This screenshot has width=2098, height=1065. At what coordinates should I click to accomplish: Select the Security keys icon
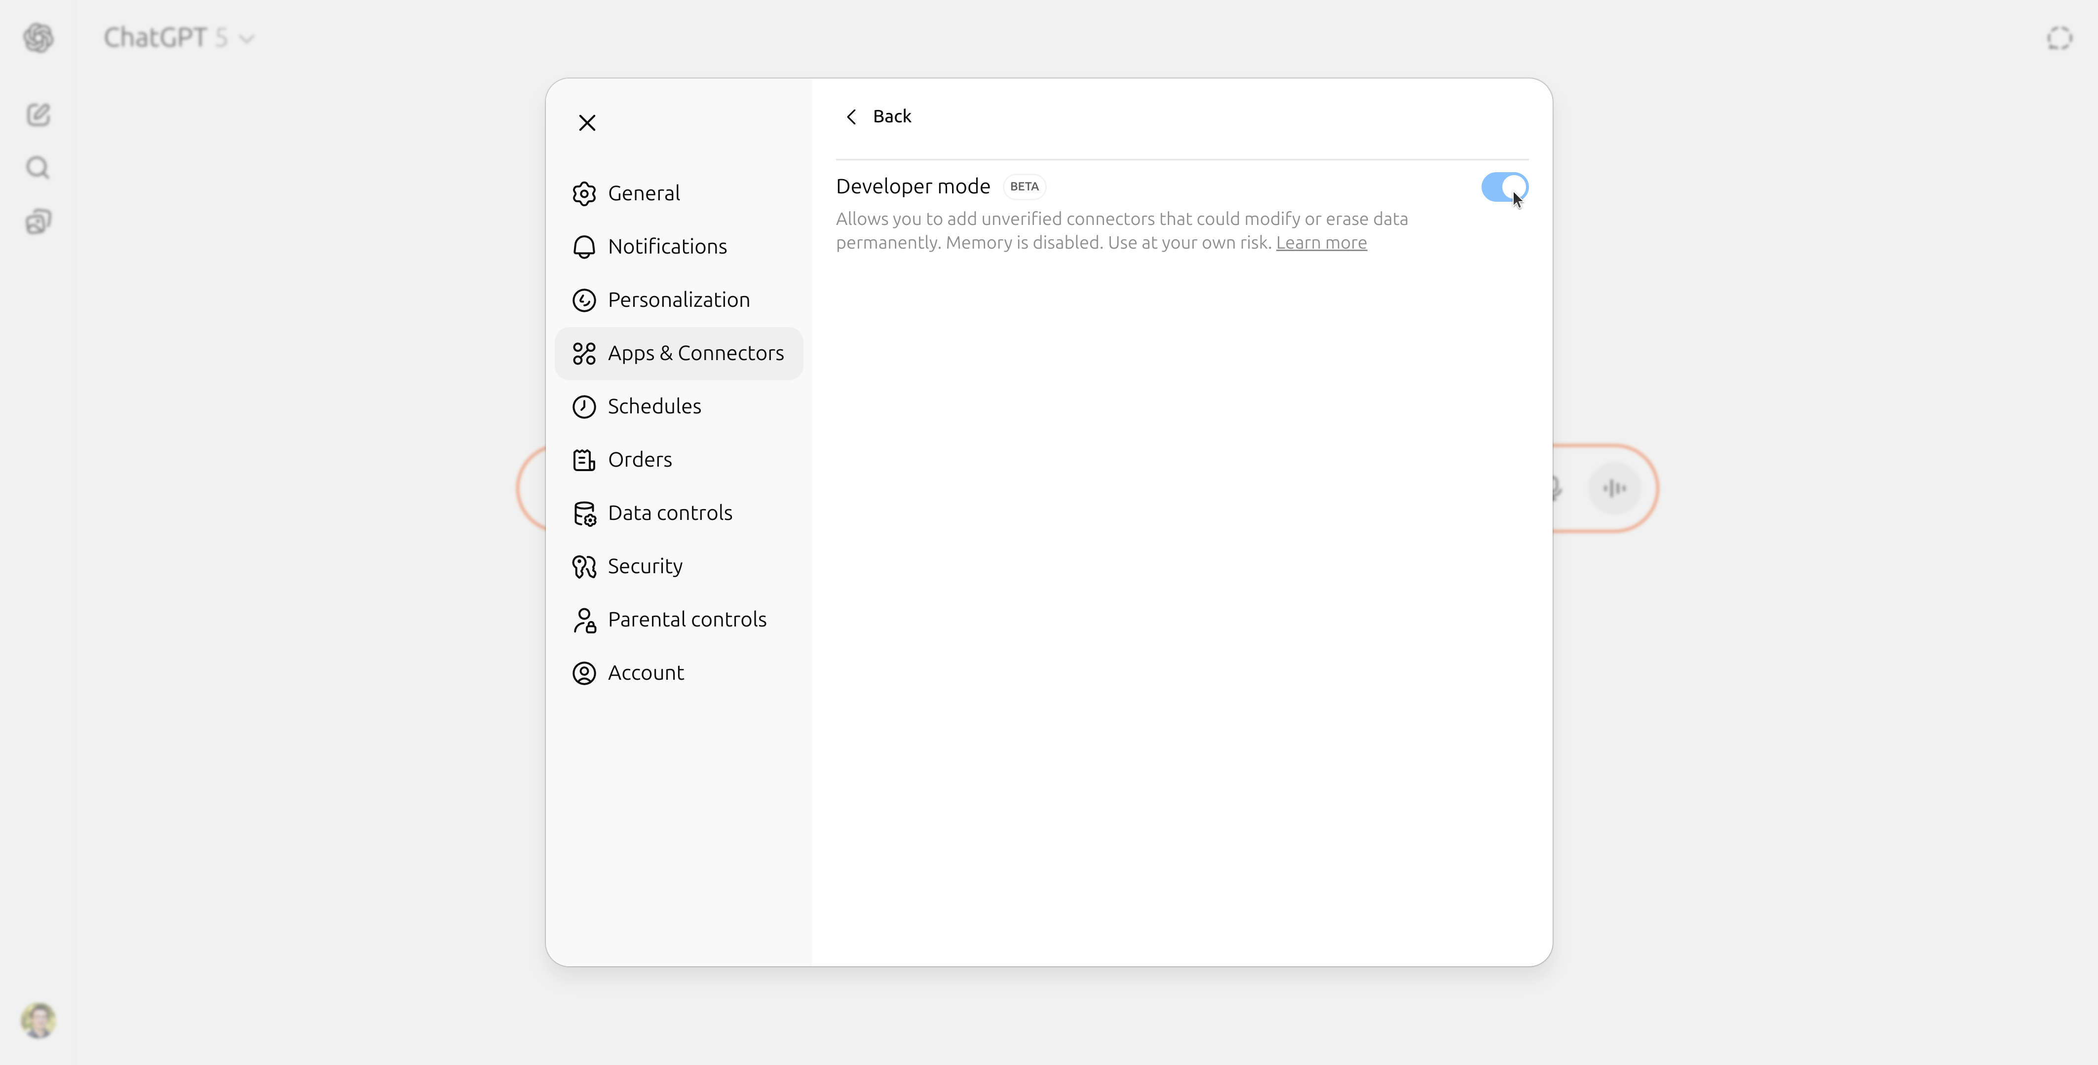click(x=584, y=567)
